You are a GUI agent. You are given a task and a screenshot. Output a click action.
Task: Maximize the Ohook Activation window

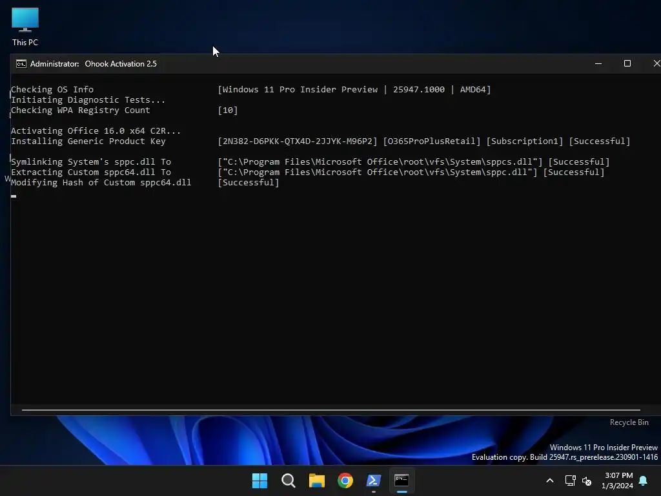click(x=627, y=64)
